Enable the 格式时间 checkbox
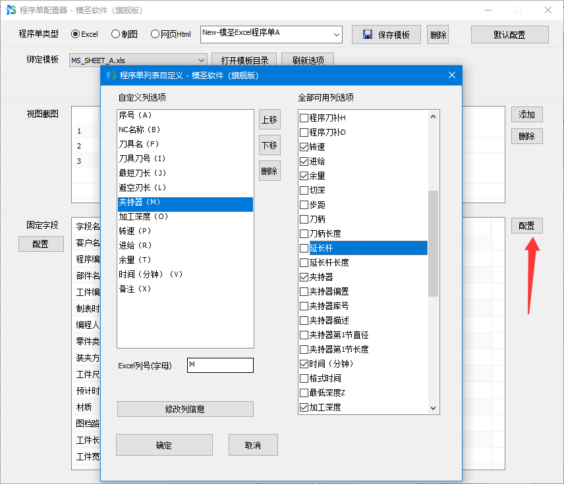The image size is (564, 484). point(304,378)
